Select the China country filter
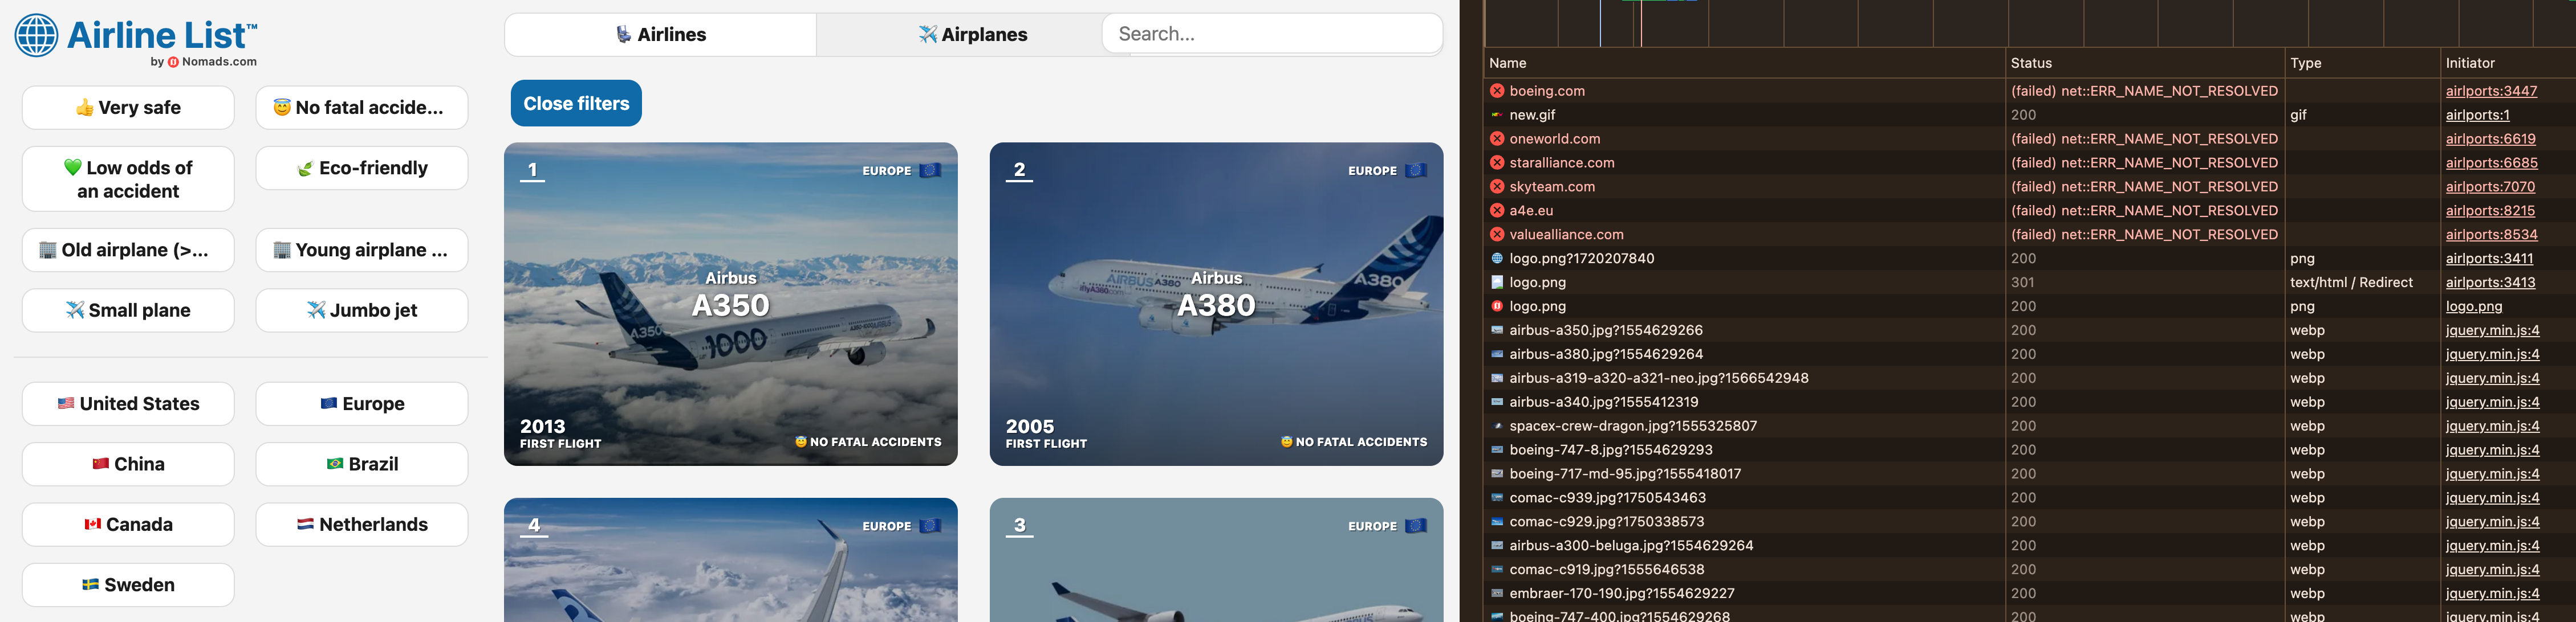 [128, 464]
